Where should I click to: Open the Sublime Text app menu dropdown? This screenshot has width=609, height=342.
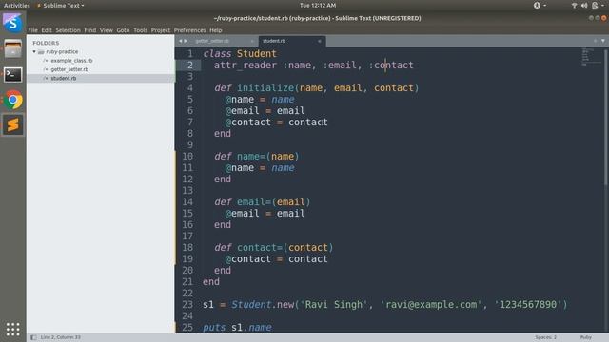point(61,6)
